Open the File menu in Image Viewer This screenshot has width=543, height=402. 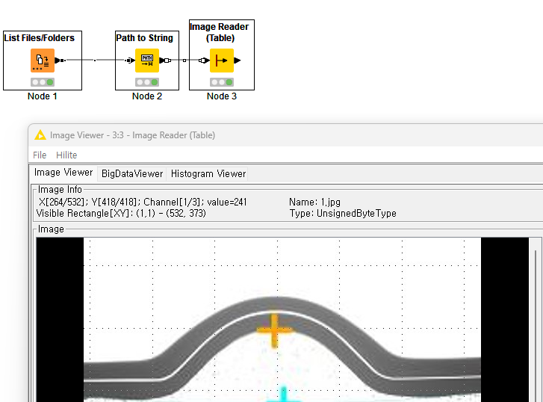[40, 155]
